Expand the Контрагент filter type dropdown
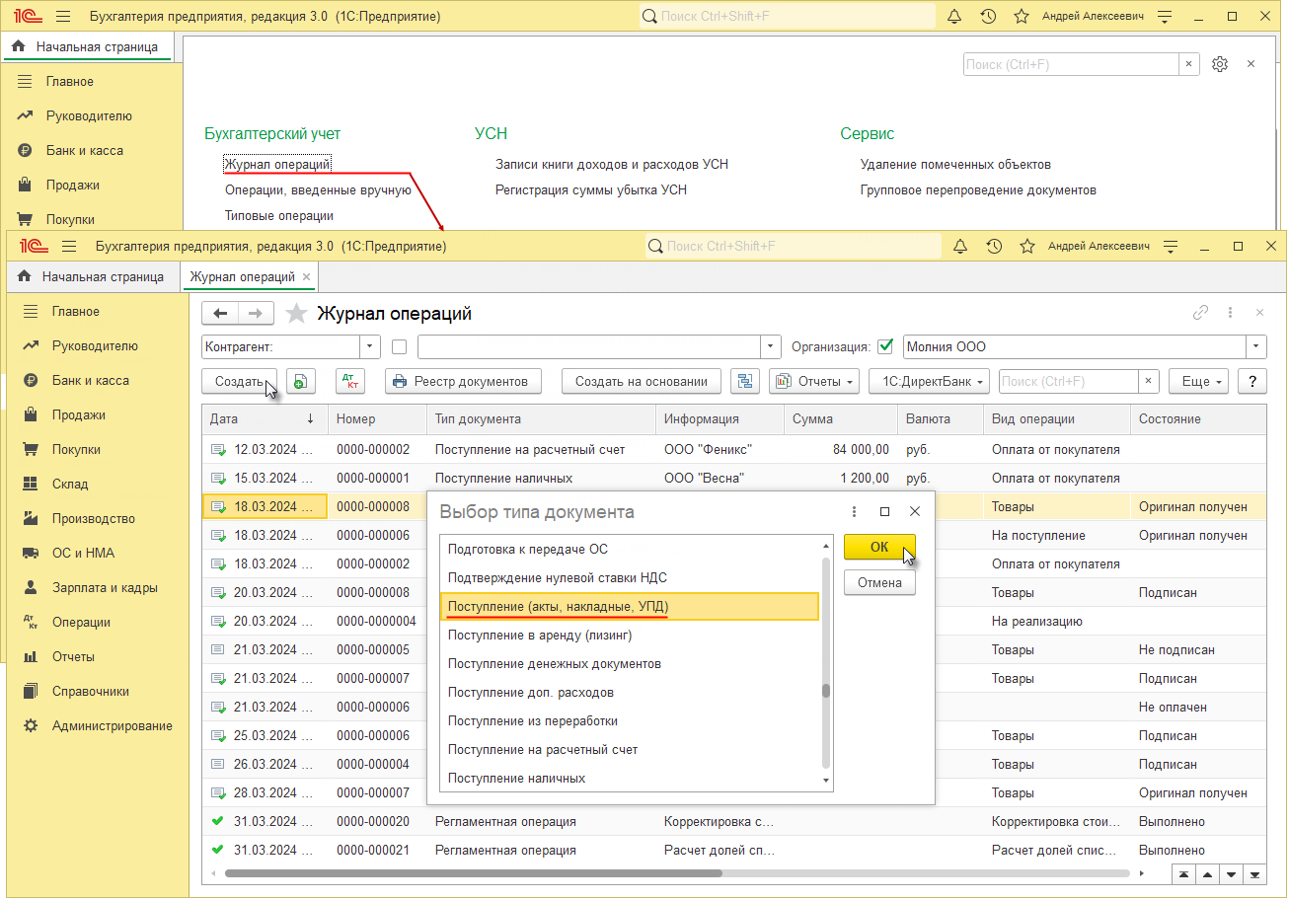The image size is (1289, 900). click(x=370, y=347)
